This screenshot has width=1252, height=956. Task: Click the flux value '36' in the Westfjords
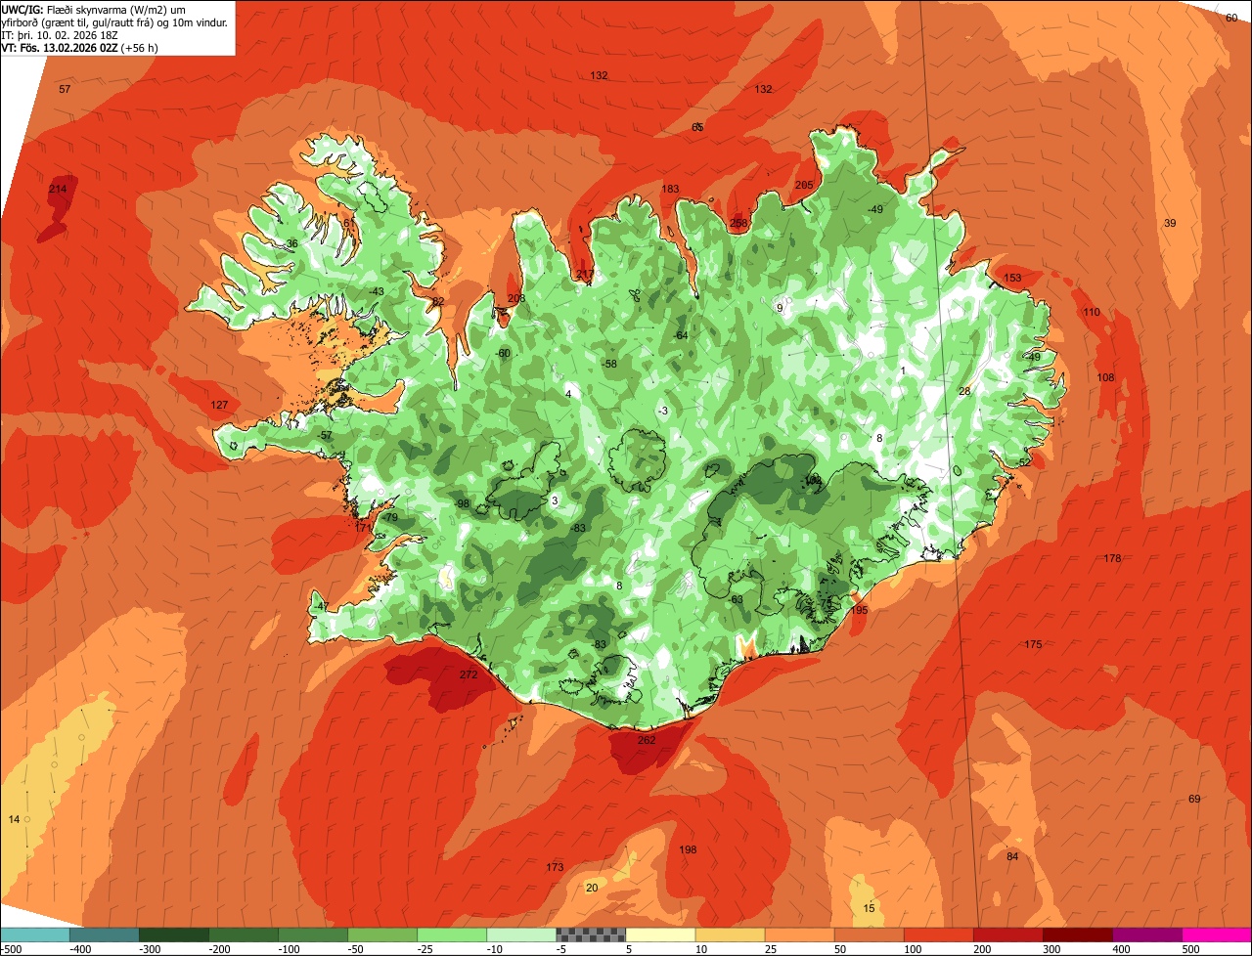pyautogui.click(x=291, y=243)
